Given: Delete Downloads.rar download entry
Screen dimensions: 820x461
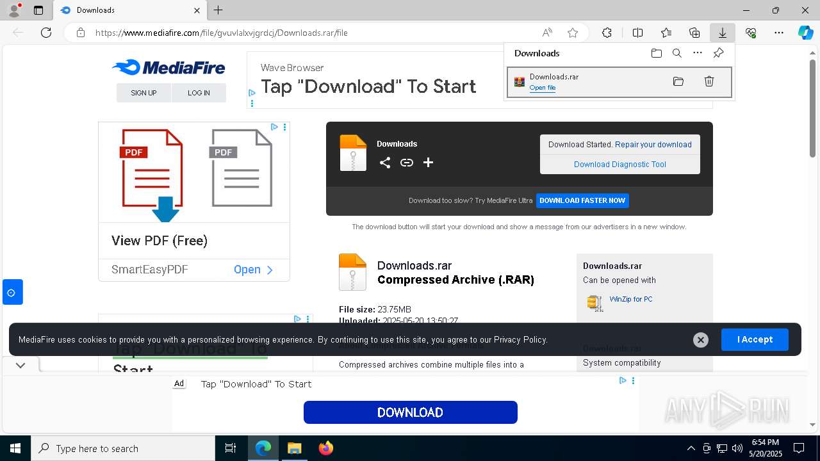Looking at the screenshot, I should tap(709, 81).
